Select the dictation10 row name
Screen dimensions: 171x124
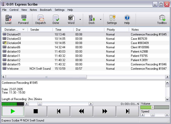point(14,52)
